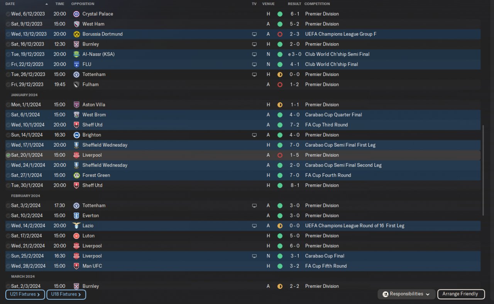Click the Al-Nassr club badge
This screenshot has width=494, height=304.
click(x=76, y=54)
